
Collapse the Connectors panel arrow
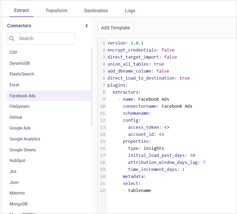[x=87, y=26]
